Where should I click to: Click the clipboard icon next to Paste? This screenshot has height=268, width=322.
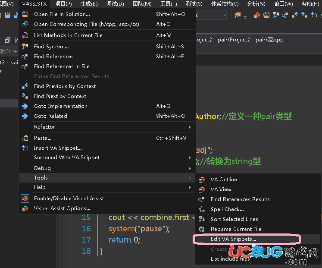[25, 138]
